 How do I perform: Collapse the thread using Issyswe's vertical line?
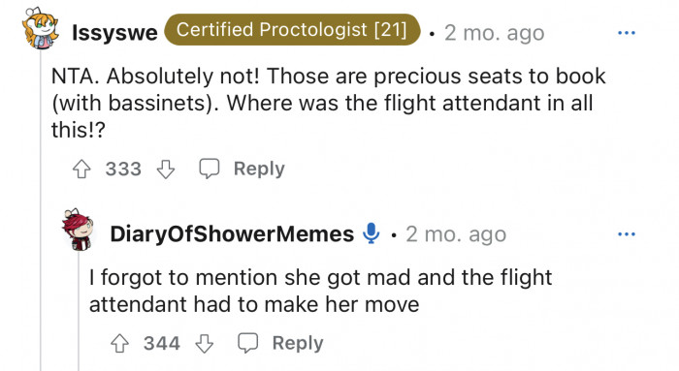tap(41, 209)
